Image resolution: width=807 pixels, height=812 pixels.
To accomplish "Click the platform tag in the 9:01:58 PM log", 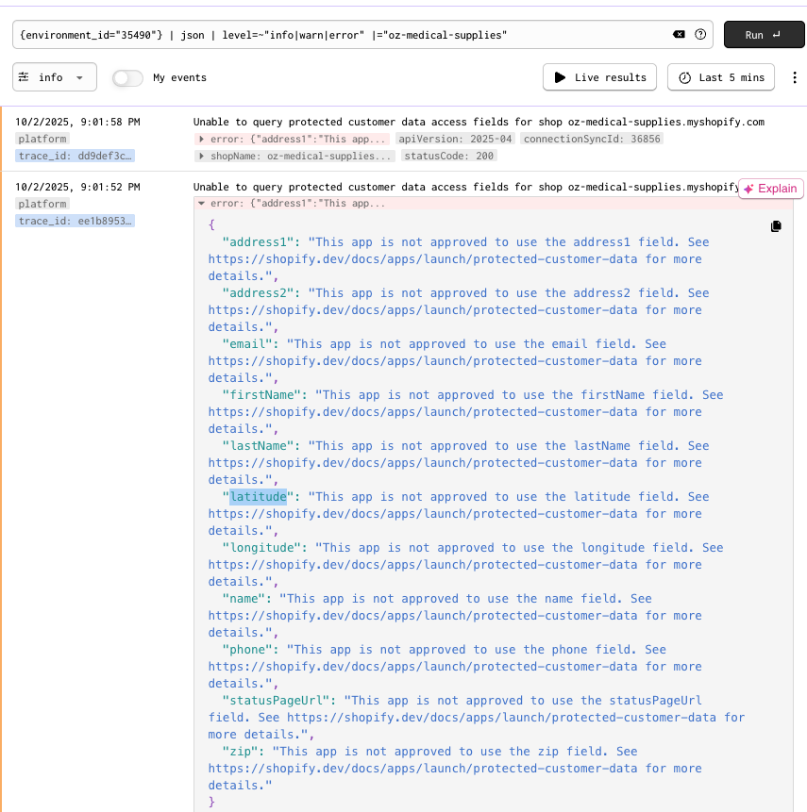I will coord(42,139).
